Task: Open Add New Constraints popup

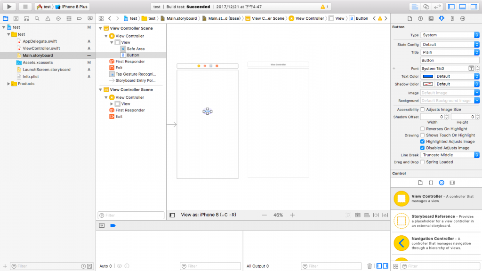Action: click(x=376, y=215)
